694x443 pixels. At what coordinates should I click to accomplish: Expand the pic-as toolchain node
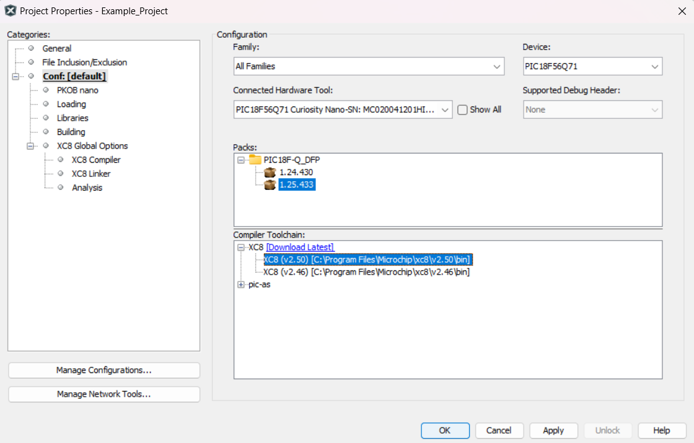tap(241, 285)
